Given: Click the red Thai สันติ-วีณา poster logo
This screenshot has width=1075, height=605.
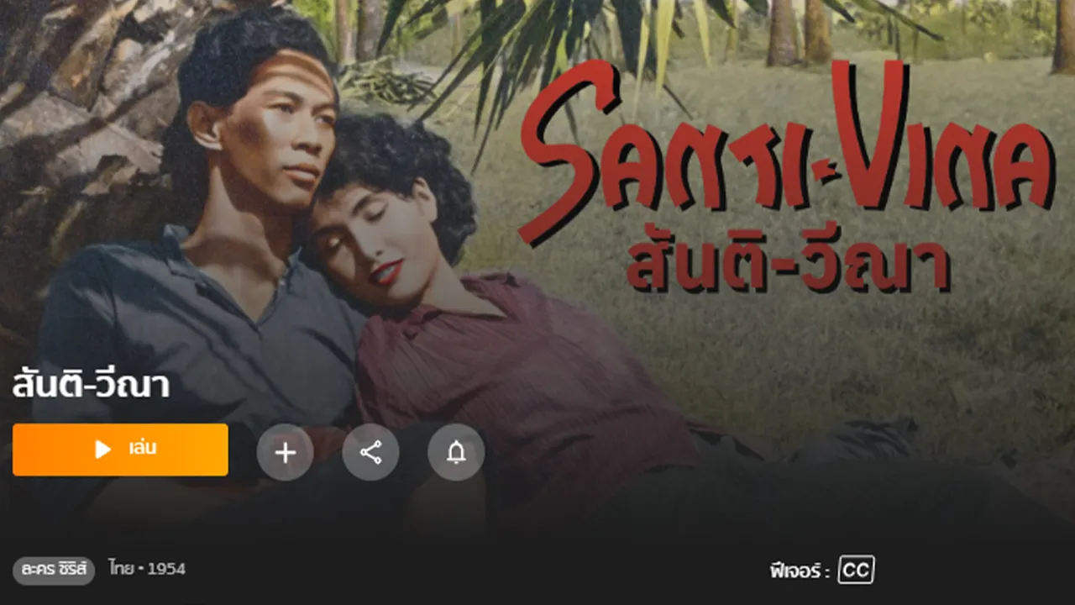Looking at the screenshot, I should point(788,265).
